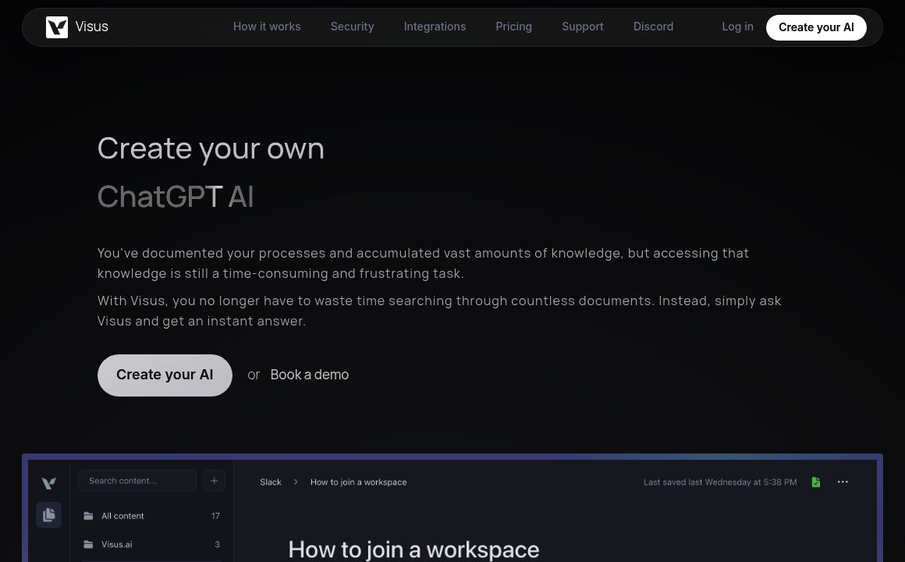This screenshot has height=562, width=905.
Task: Open the documents icon in app sidebar
Action: tap(48, 515)
